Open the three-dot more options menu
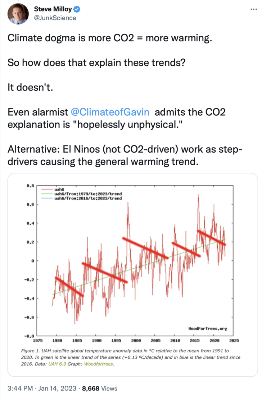 click(254, 9)
